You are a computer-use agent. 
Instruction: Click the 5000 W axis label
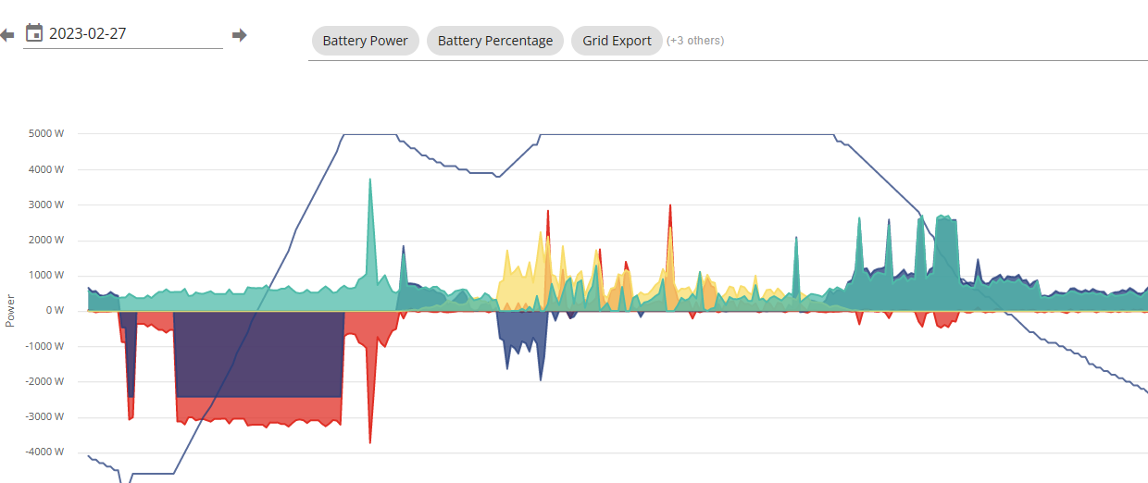[x=46, y=133]
